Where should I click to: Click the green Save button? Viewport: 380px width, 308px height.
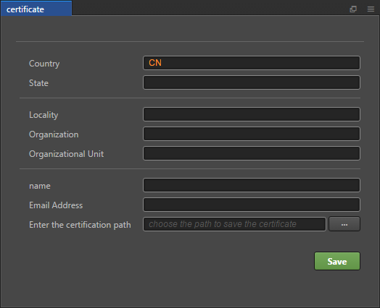337,261
